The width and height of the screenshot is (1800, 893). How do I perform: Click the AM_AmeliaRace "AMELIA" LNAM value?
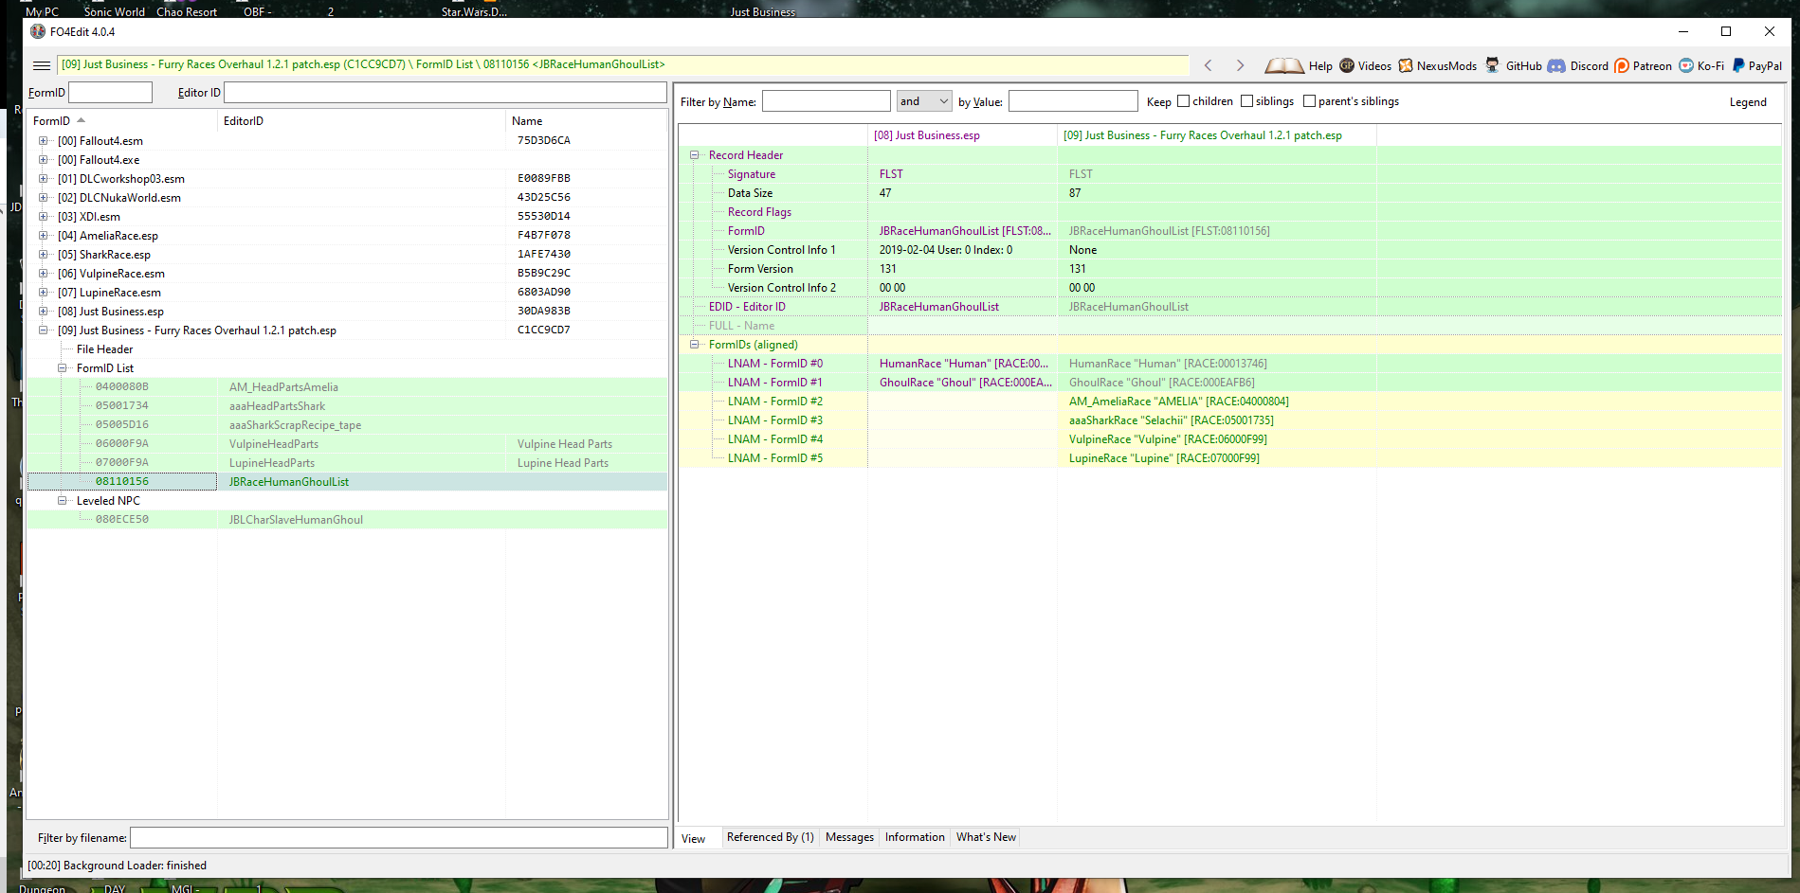coord(1178,402)
